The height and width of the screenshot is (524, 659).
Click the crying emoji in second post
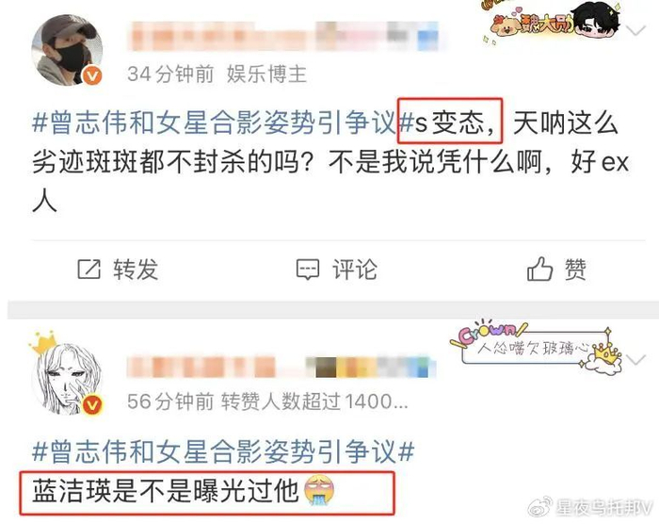(x=319, y=491)
